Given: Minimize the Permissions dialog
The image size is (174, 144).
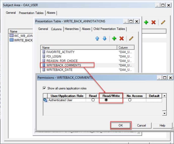Looking at the screenshot, I should point(159,78).
